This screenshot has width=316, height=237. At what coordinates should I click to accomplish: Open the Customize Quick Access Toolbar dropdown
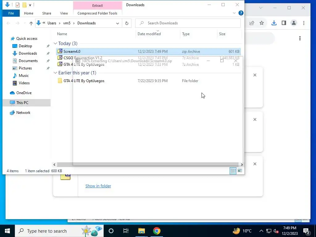click(x=30, y=5)
